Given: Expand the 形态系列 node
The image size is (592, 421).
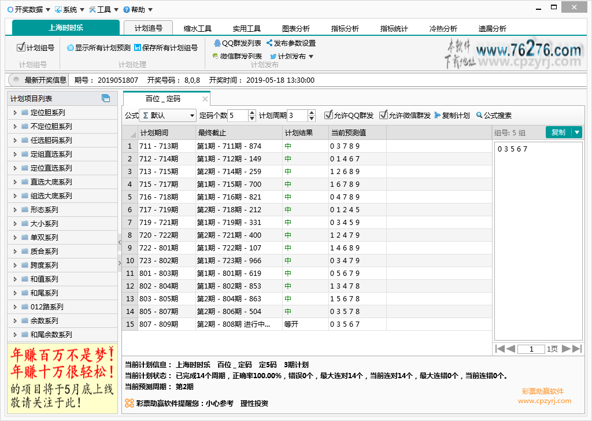Looking at the screenshot, I should 15,209.
